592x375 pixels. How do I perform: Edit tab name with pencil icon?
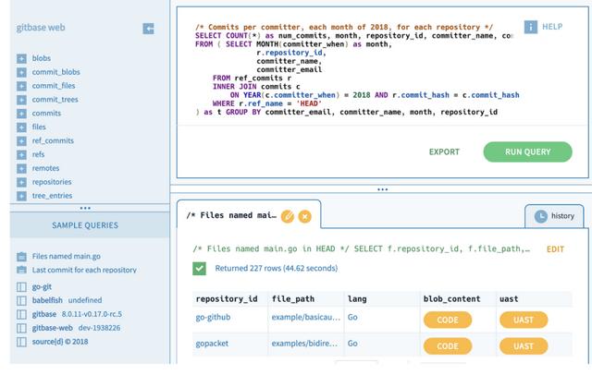point(288,216)
